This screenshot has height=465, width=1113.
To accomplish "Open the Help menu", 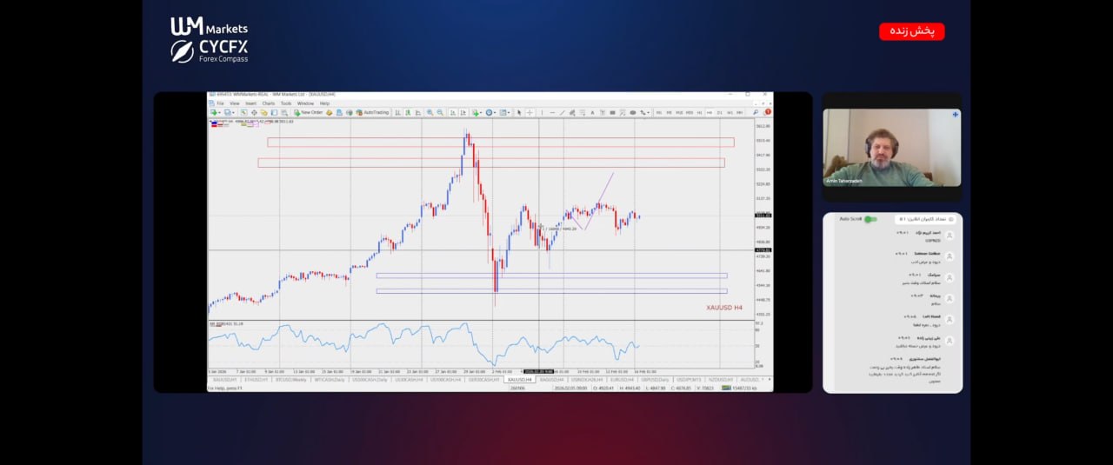I will click(324, 103).
